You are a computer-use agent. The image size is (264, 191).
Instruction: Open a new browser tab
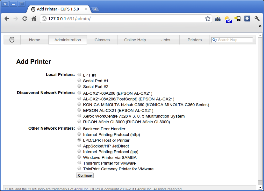coord(95,9)
